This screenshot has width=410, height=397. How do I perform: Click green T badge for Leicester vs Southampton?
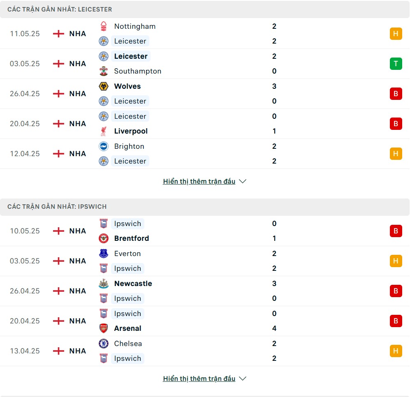pyautogui.click(x=396, y=64)
